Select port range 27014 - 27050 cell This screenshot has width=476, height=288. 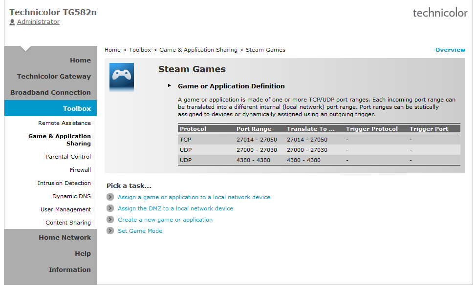(257, 140)
